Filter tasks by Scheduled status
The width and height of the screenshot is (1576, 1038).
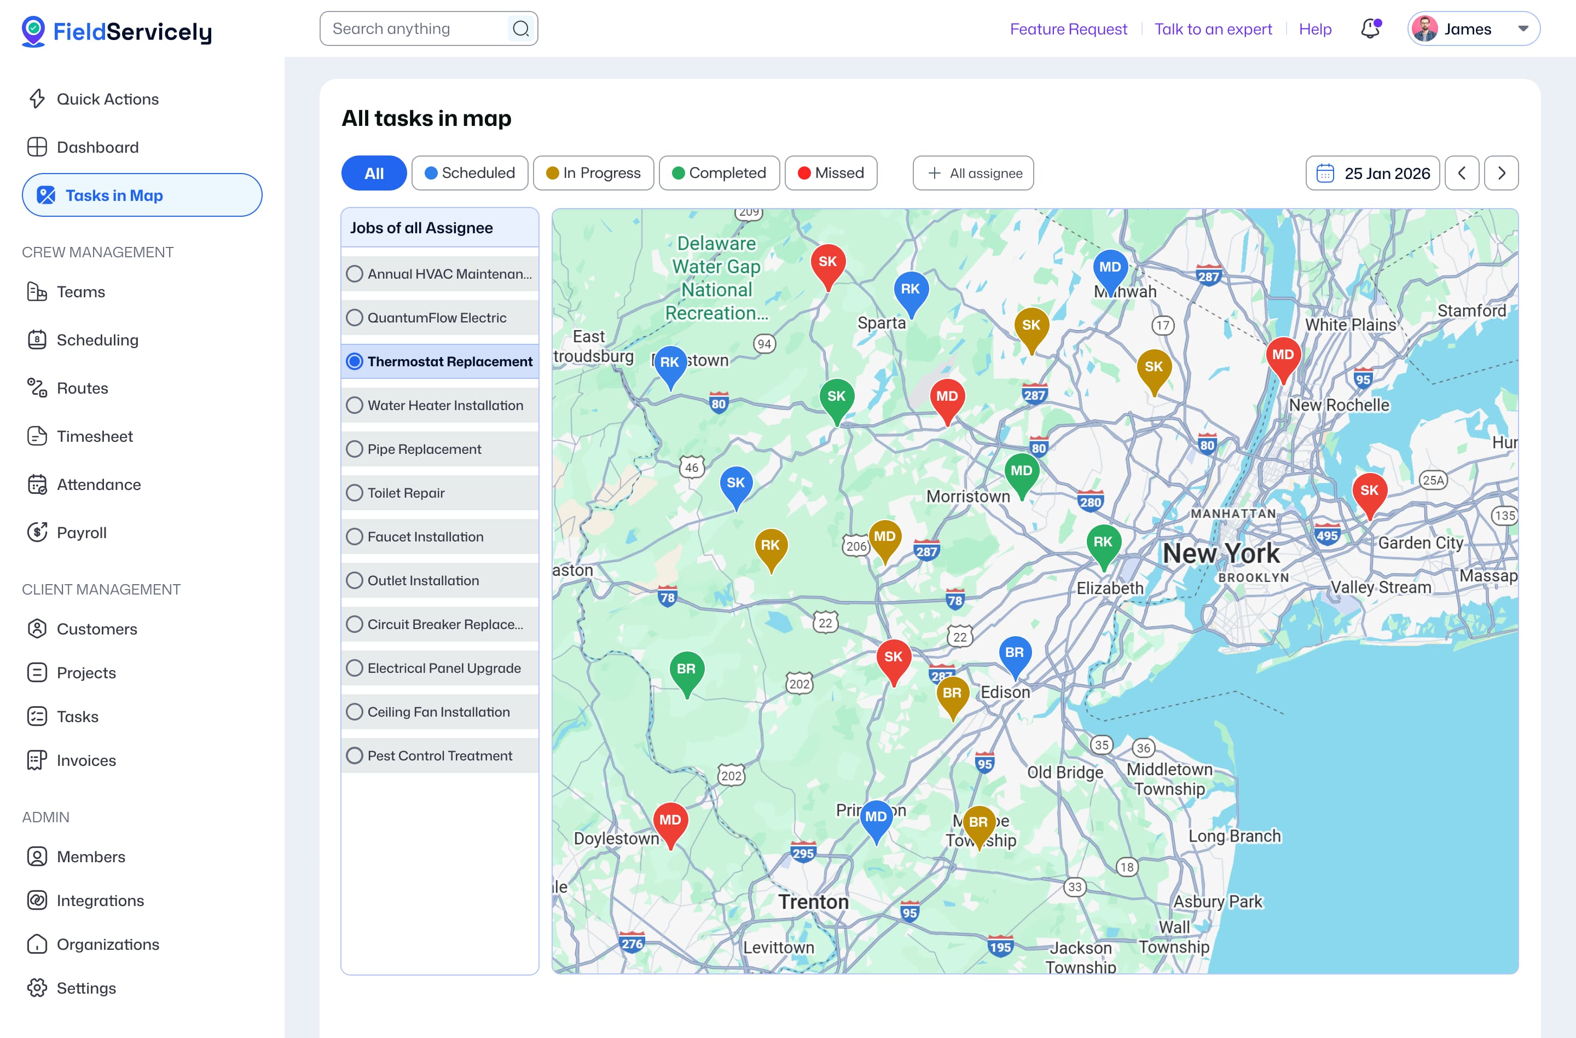point(470,174)
